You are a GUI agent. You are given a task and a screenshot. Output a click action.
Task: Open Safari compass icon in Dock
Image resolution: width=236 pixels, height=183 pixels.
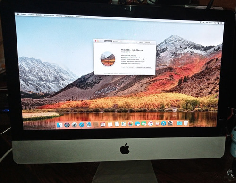coord(82,125)
